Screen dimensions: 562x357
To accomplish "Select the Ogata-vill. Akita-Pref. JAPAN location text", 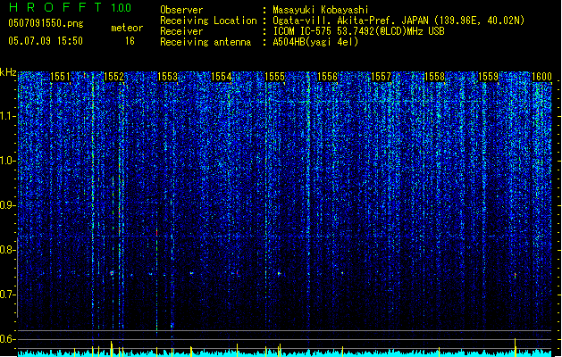I will (398, 21).
